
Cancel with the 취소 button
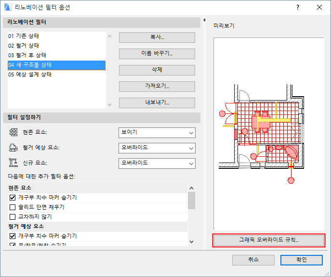(253, 260)
